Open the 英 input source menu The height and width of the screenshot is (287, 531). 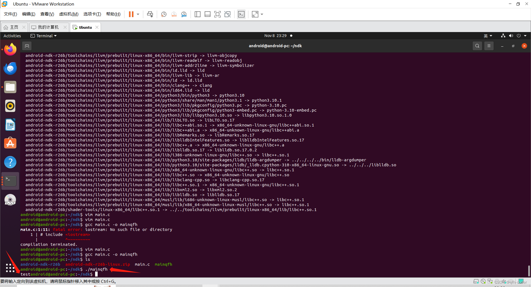coord(488,36)
